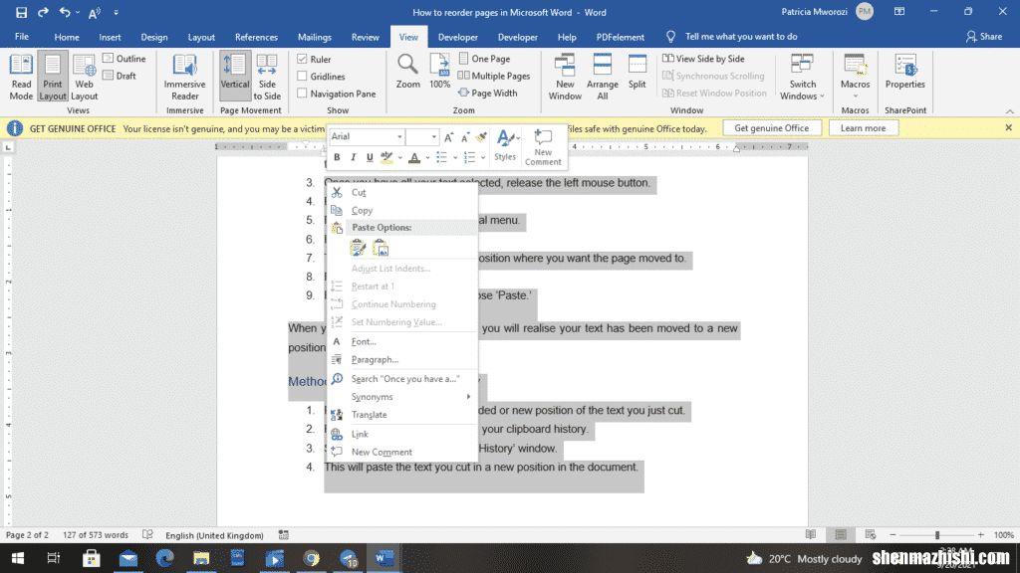
Task: Adjust the zoom slider in status bar
Action: (x=936, y=535)
